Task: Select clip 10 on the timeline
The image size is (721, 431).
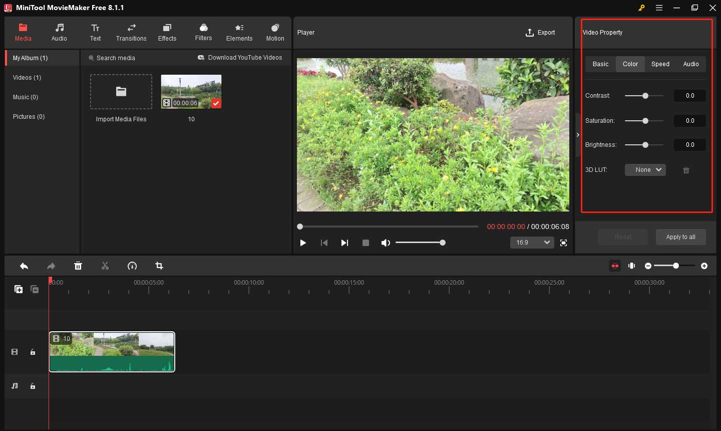Action: coord(112,352)
